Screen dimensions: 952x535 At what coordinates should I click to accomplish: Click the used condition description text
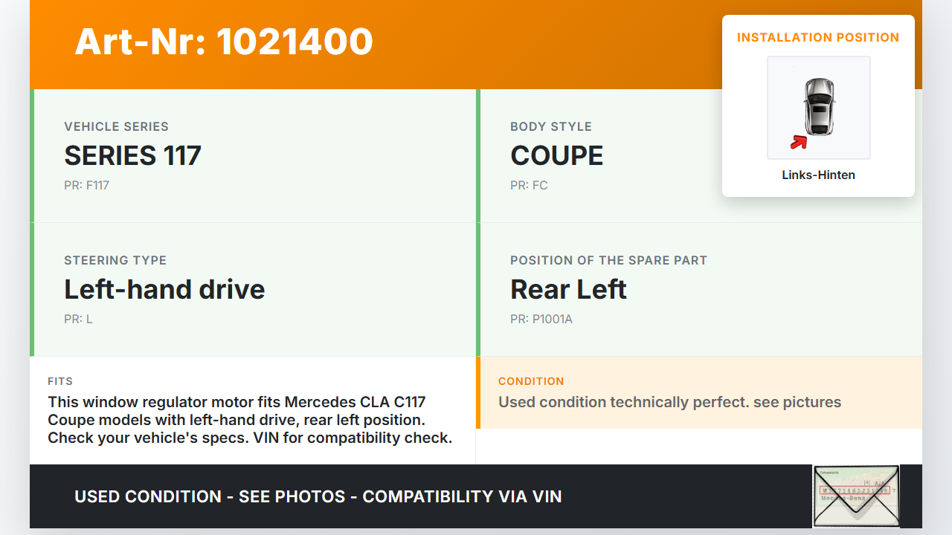point(669,402)
